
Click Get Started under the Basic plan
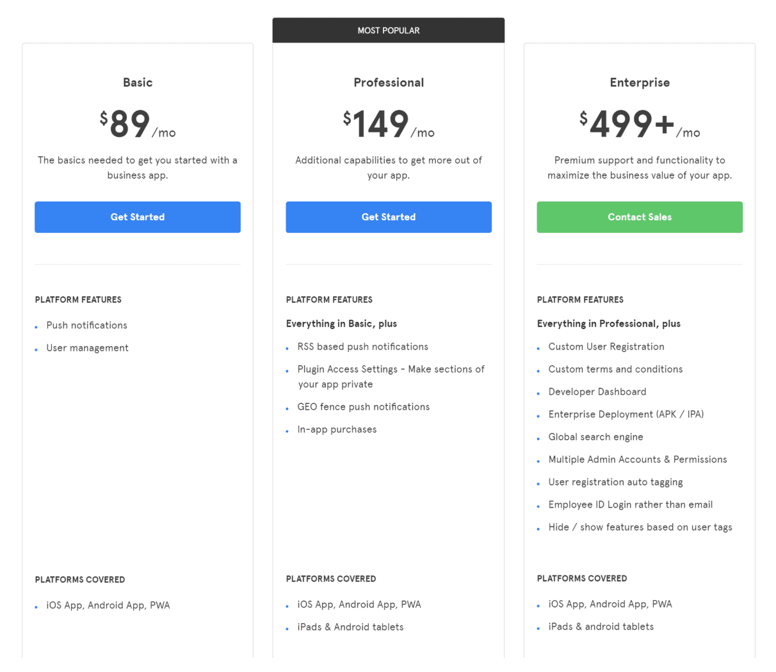(138, 217)
